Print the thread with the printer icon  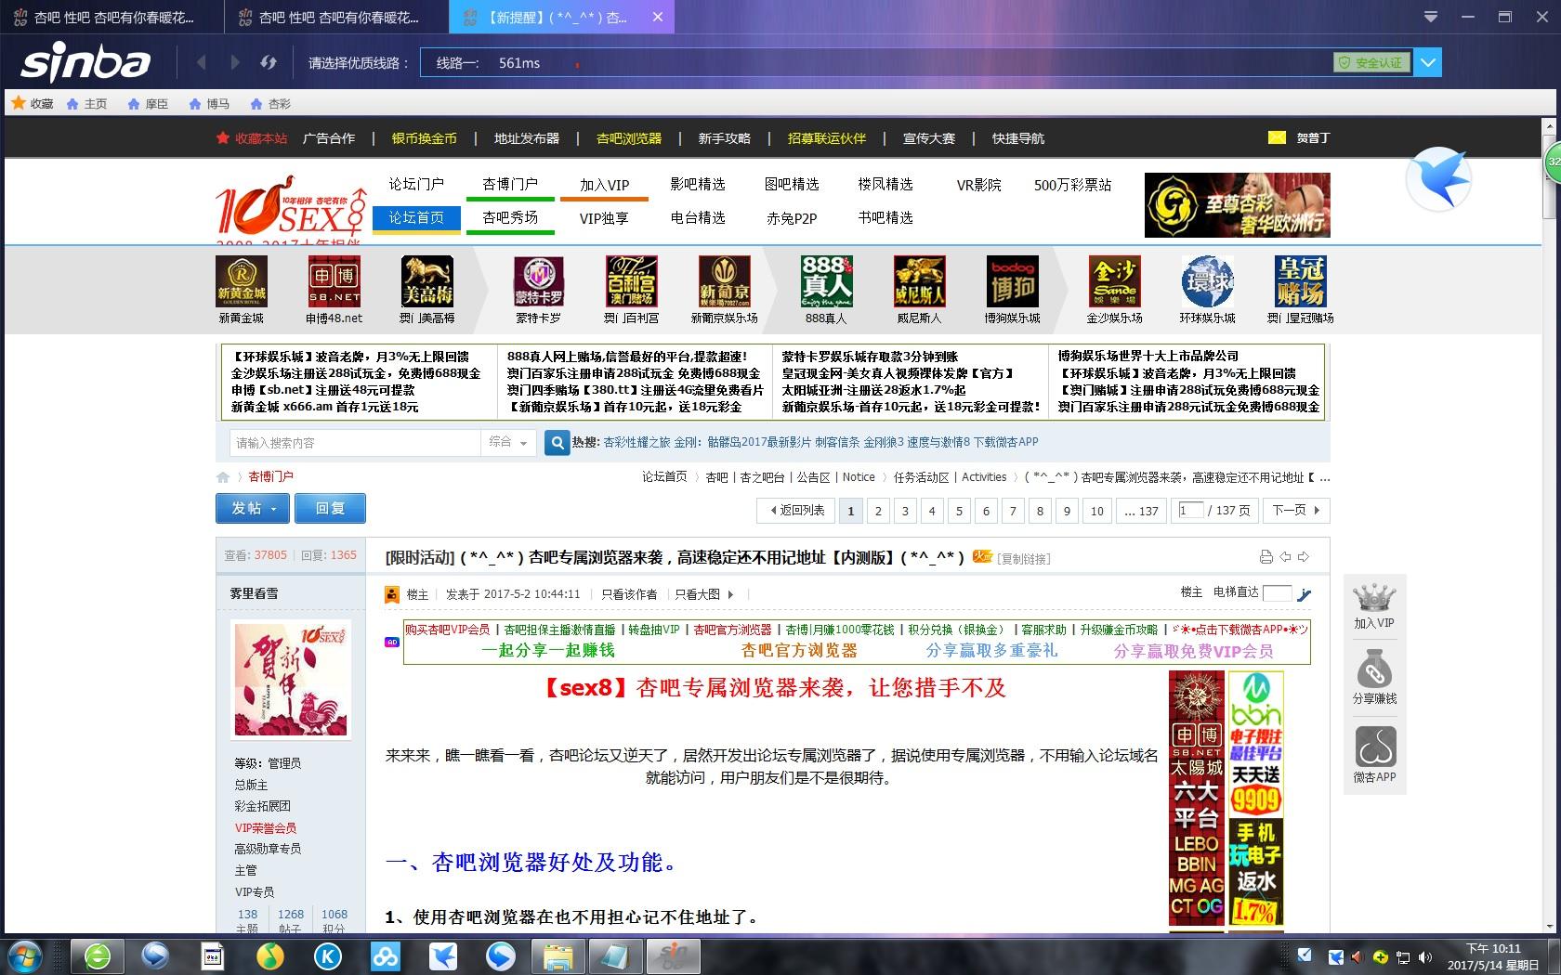coord(1266,557)
